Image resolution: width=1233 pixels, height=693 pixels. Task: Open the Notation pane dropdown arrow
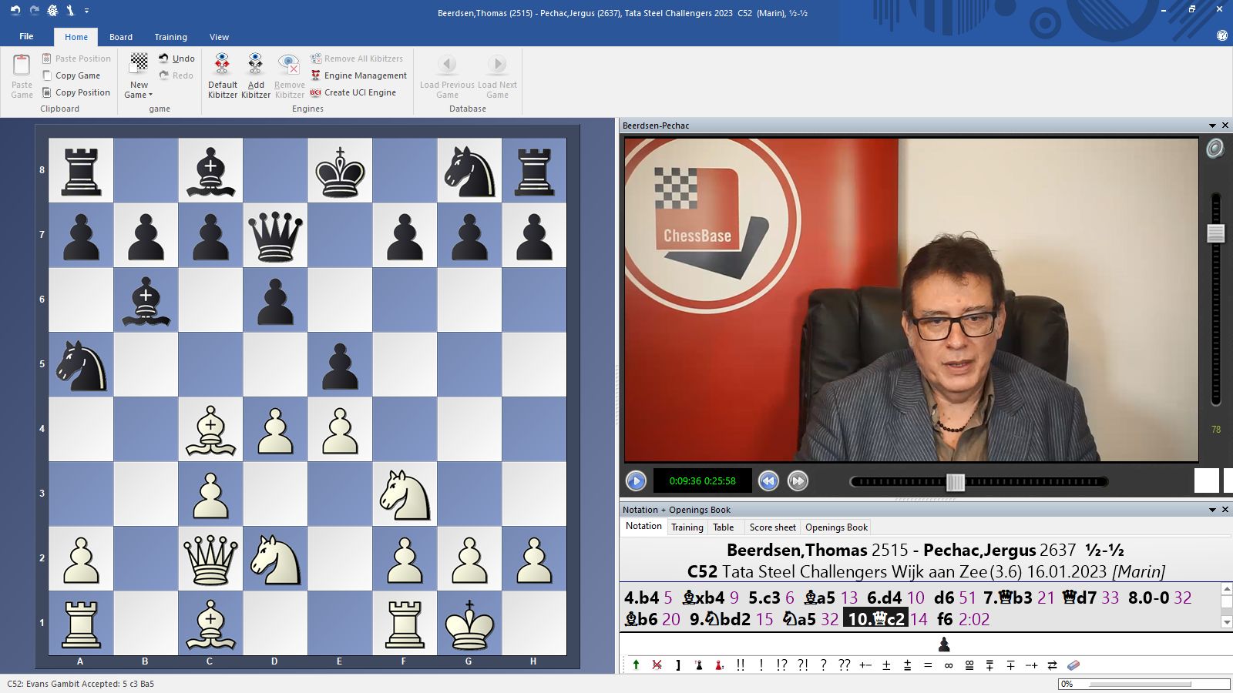1212,510
